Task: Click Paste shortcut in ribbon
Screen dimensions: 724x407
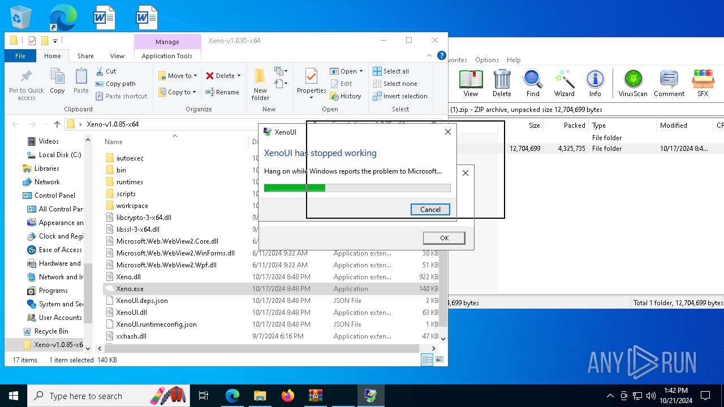Action: 121,96
